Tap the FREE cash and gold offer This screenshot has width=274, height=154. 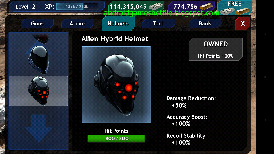pos(235,8)
